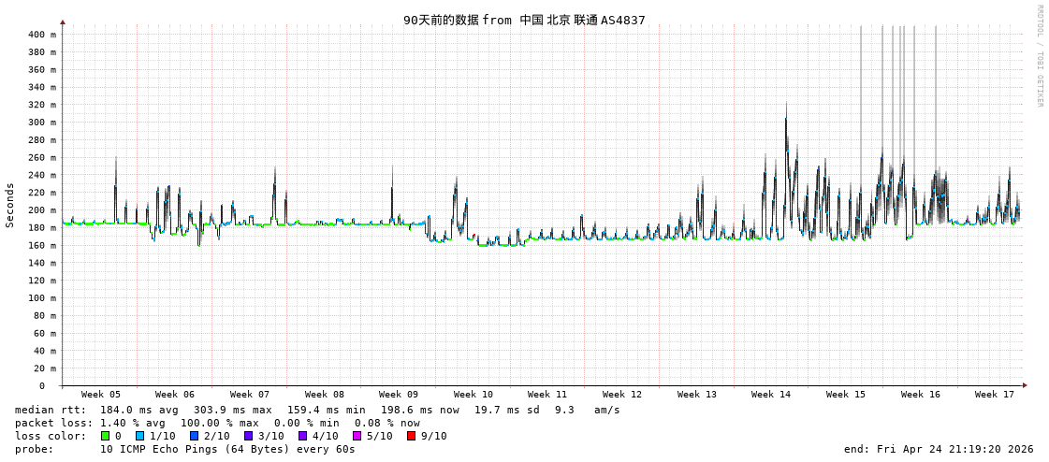Image resolution: width=1049 pixels, height=462 pixels.
Task: Pick the purple 3/10 loss swatch
Action: [248, 436]
